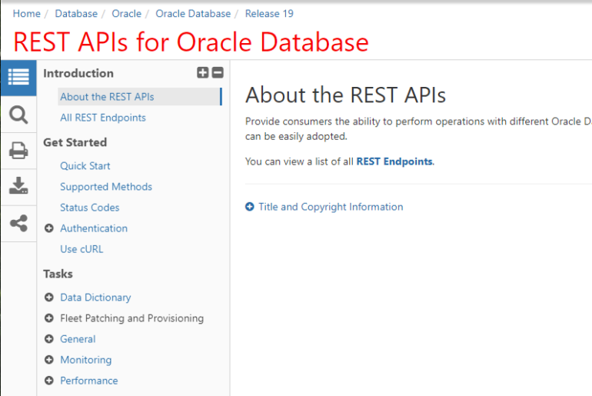Viewport: 592px width, 396px height.
Task: Go to Home breadcrumb
Action: [26, 14]
